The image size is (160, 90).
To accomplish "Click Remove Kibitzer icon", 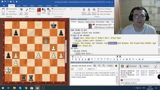I will [x=94, y=10].
